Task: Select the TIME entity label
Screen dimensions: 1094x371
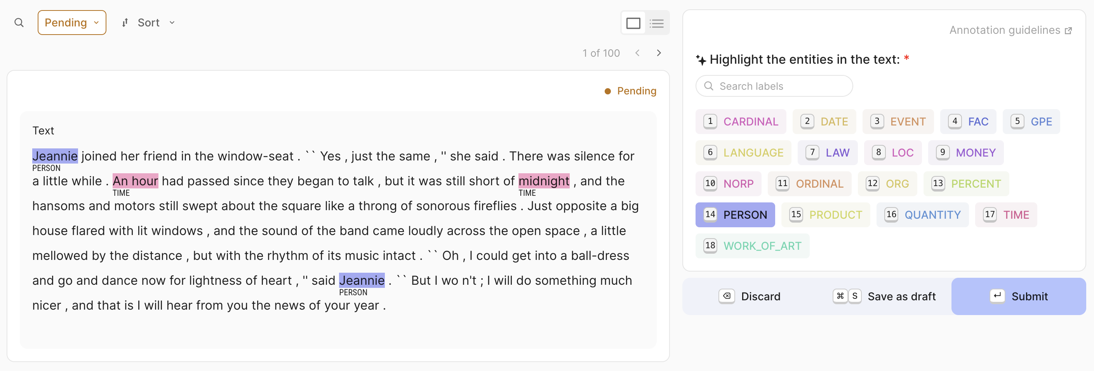Action: [x=1006, y=215]
